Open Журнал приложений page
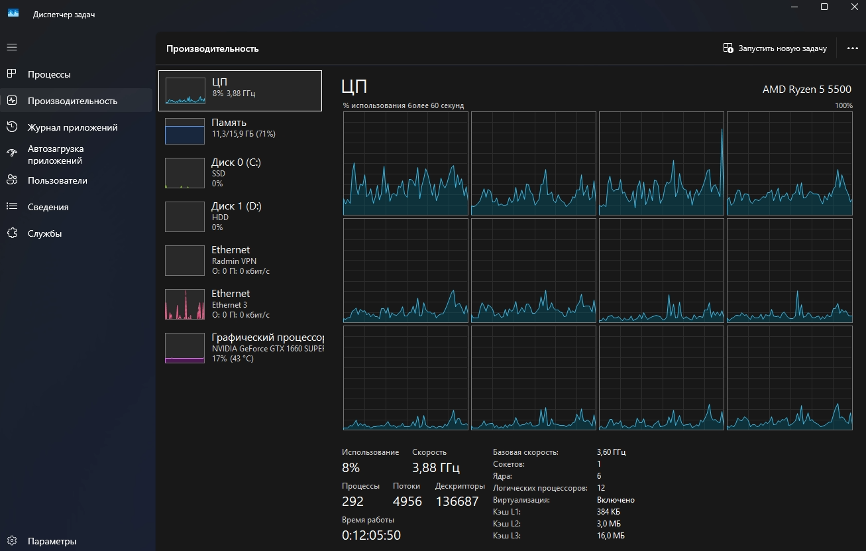Viewport: 866px width, 551px height. 76,127
